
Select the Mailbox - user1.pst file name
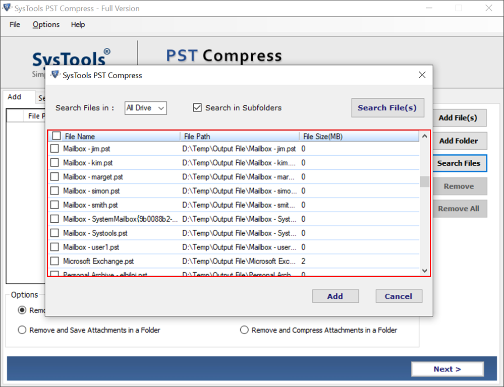[91, 247]
